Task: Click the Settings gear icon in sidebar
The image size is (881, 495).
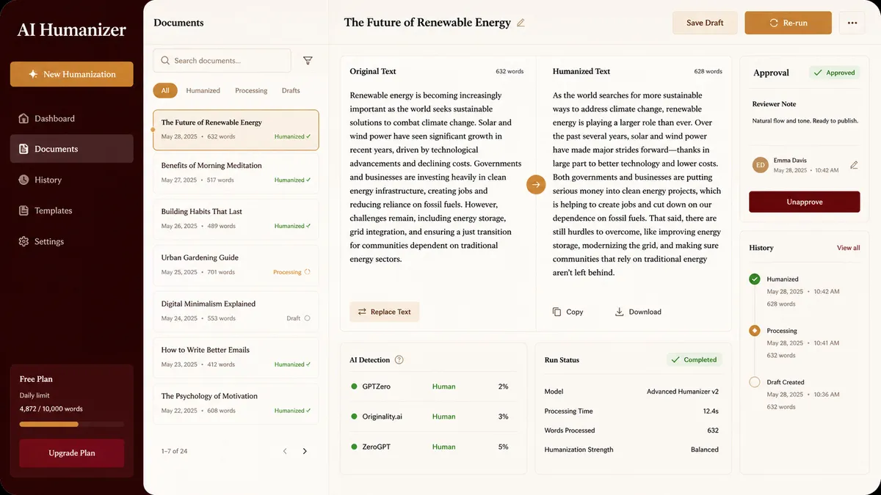Action: point(23,241)
